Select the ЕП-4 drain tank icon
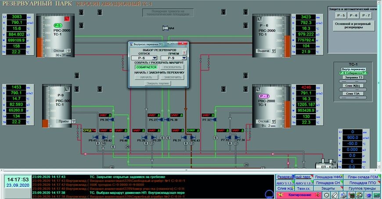382x199 pixels. click(x=326, y=164)
